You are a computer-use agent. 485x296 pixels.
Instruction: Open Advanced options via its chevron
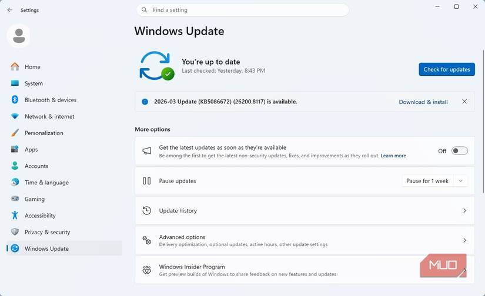point(464,240)
